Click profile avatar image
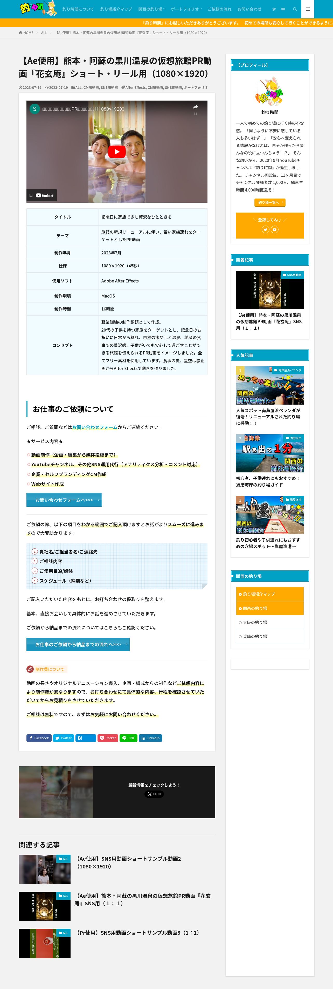 [x=270, y=91]
